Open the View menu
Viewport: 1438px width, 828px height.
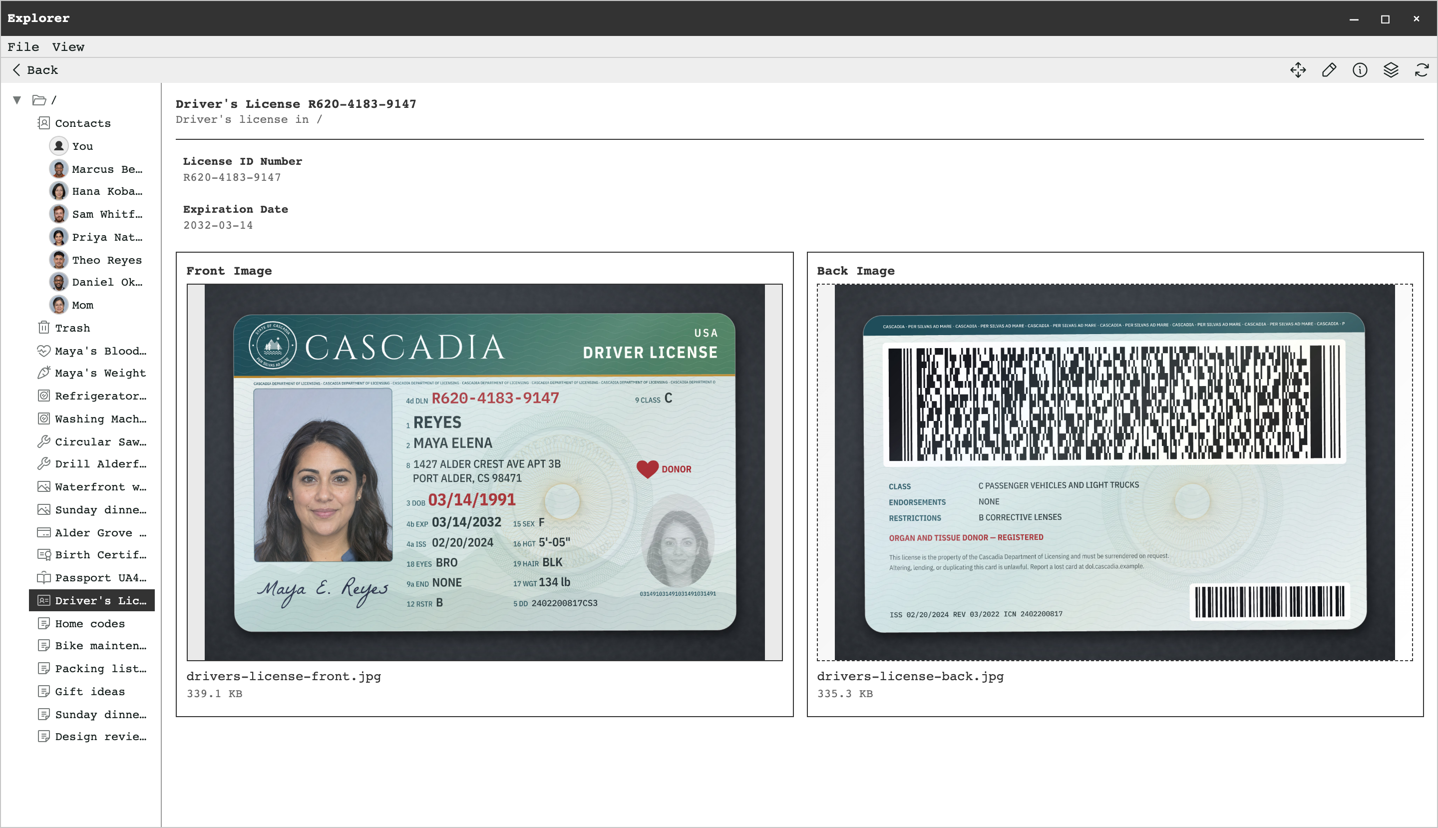coord(68,47)
